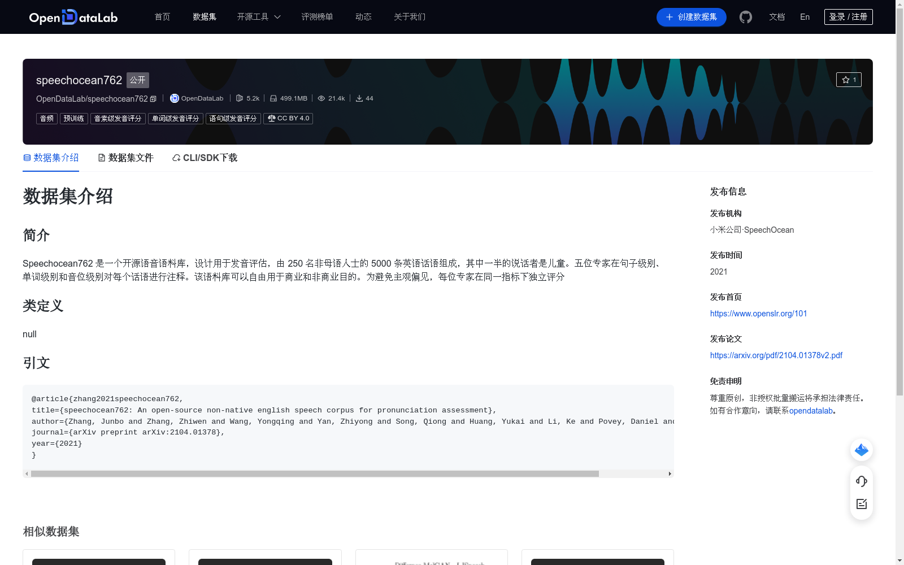Screen dimensions: 904x565
Task: Switch to 数据集文件 tab
Action: pyautogui.click(x=125, y=158)
